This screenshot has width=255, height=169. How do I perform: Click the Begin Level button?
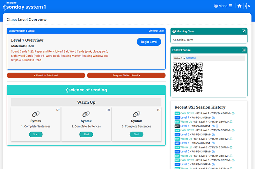[x=149, y=42]
